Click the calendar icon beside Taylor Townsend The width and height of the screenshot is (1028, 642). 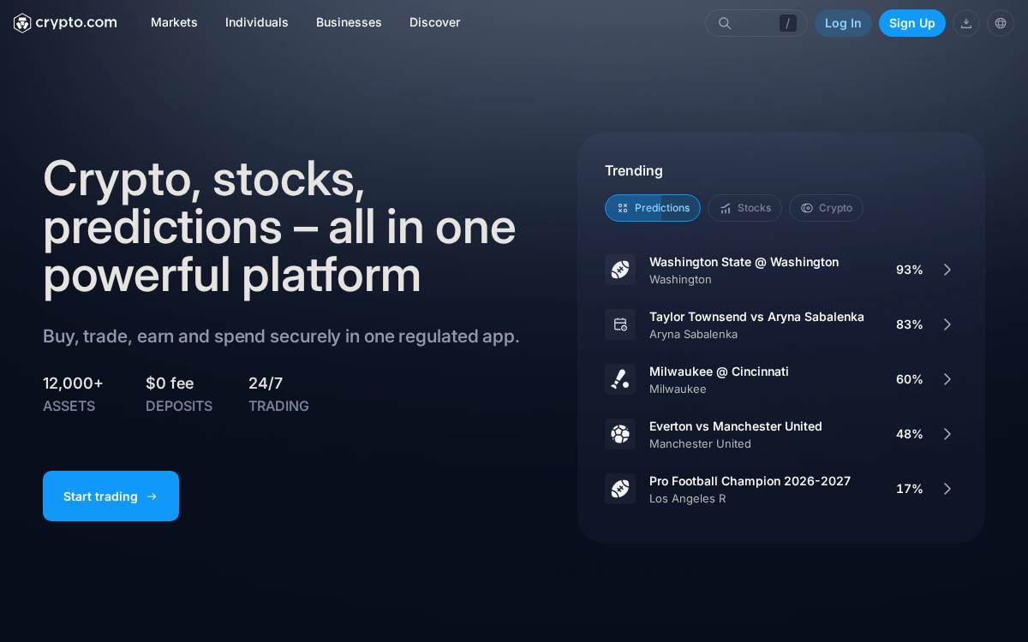[x=620, y=324]
